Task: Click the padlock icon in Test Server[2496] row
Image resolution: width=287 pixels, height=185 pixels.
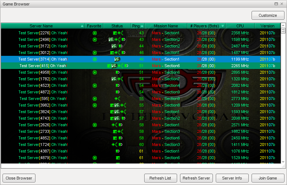Action: pyautogui.click(x=123, y=39)
